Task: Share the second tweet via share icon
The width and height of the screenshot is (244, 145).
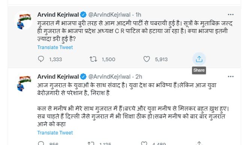Action: [x=199, y=143]
